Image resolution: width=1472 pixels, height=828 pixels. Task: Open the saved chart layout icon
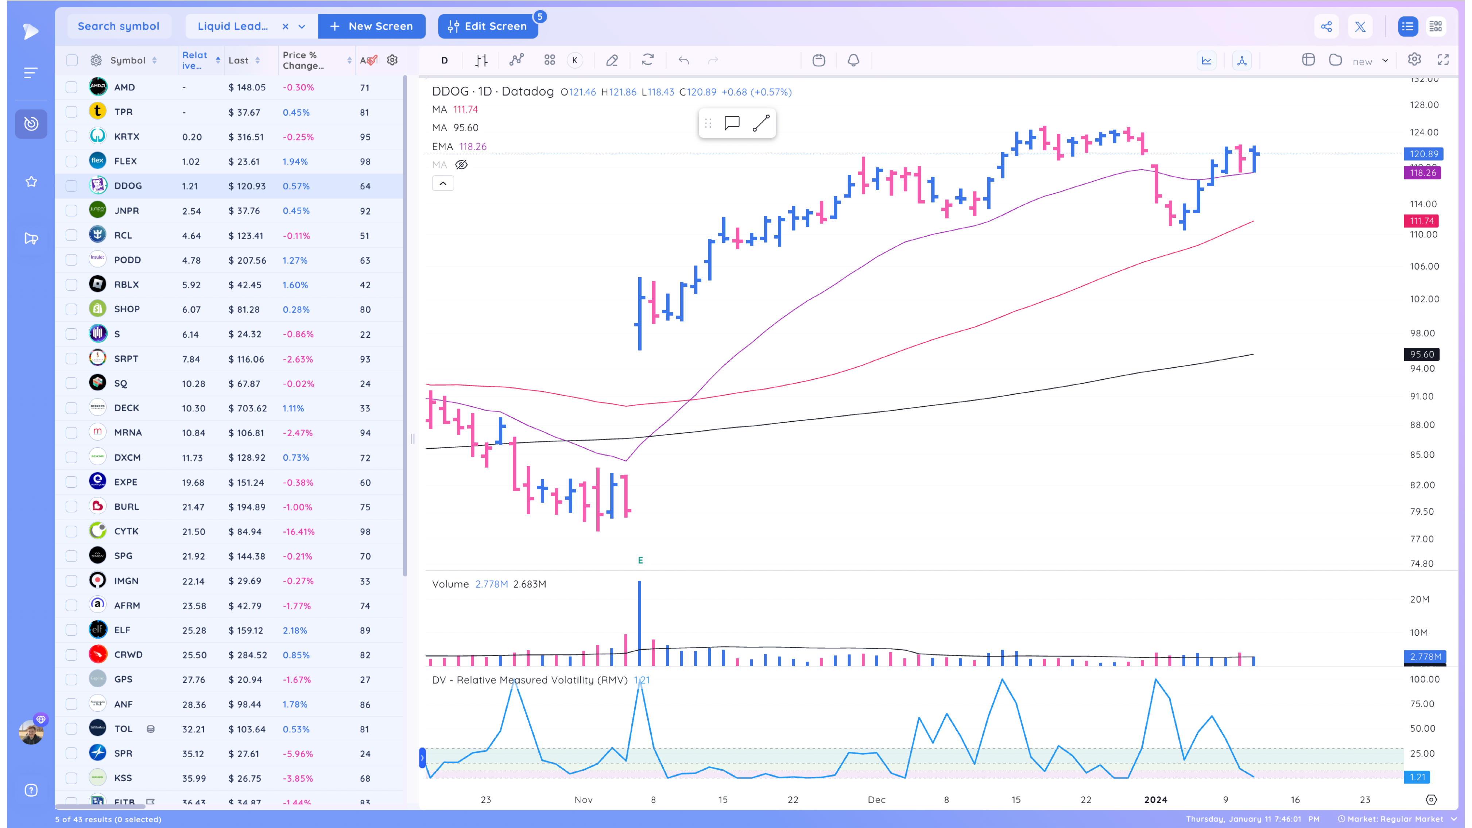(1336, 60)
